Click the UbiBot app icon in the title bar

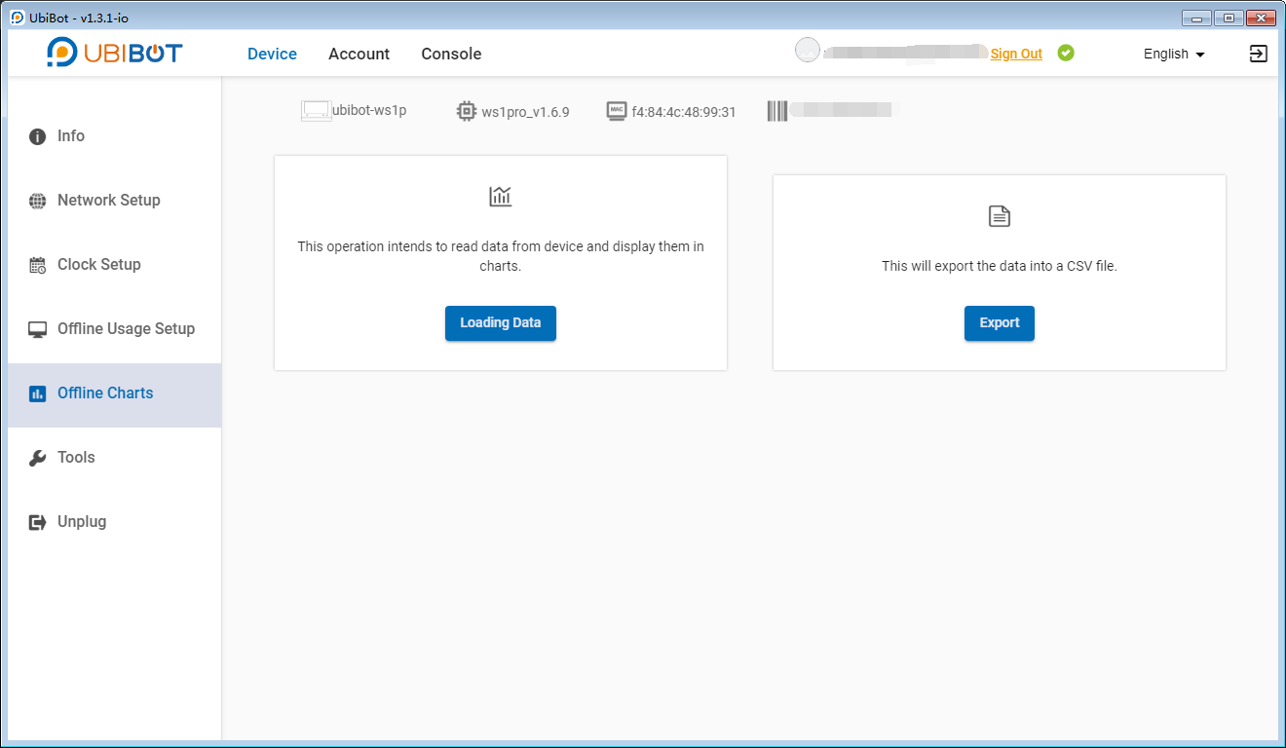[18, 18]
